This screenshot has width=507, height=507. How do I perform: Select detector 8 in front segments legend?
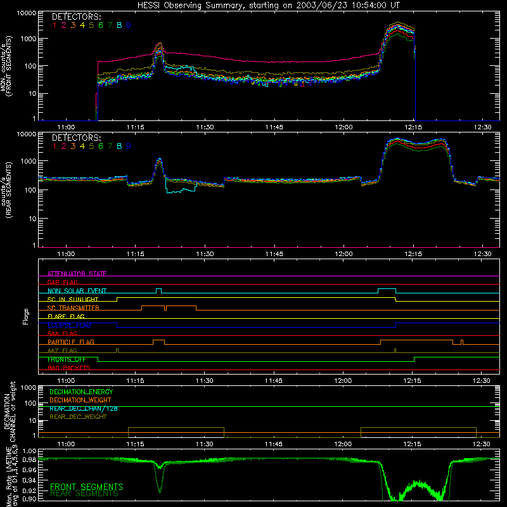click(119, 25)
